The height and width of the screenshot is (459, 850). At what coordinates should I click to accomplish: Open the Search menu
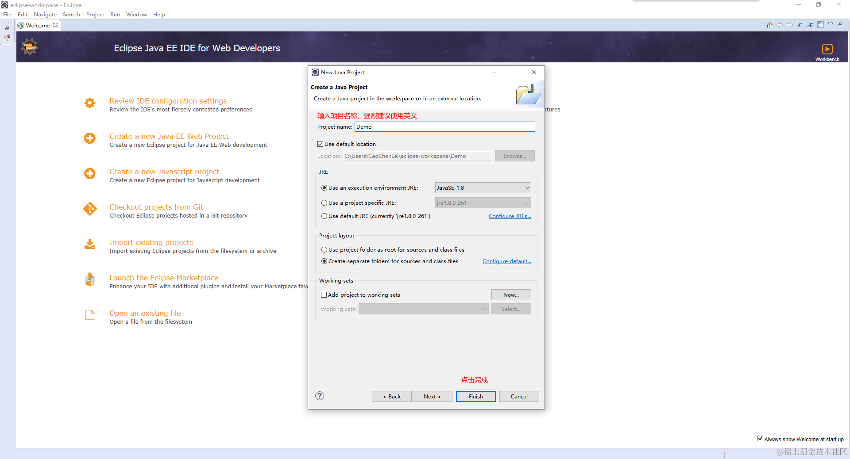[x=71, y=14]
